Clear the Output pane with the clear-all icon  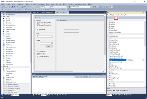[x=86, y=77]
